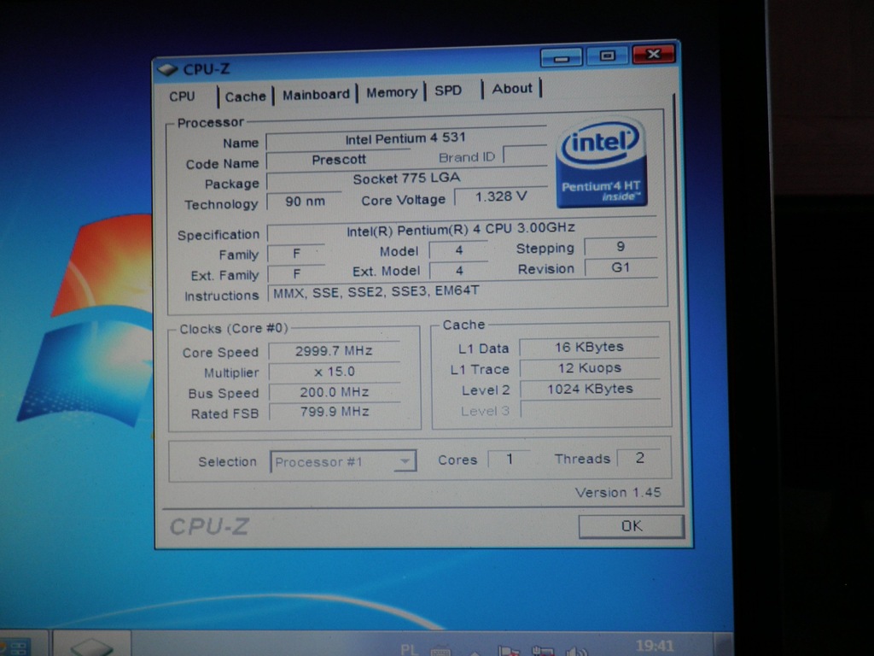Viewport: 874px width, 656px height.
Task: Open the Mainboard tab
Action: (316, 95)
